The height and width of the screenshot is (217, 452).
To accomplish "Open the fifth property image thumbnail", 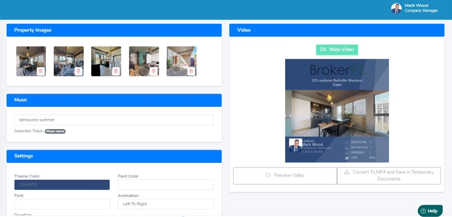I will point(181,61).
